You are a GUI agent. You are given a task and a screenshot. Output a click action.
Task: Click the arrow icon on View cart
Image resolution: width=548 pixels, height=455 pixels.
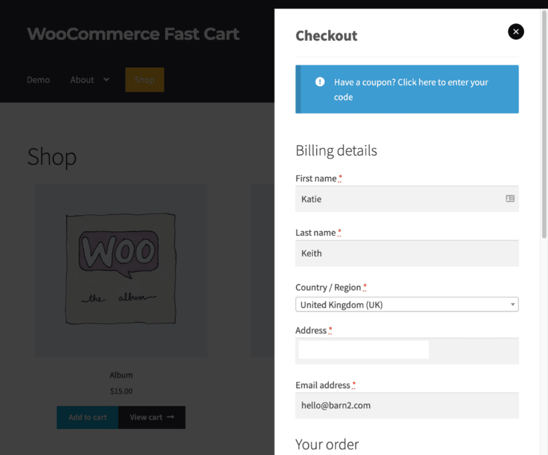click(x=170, y=417)
